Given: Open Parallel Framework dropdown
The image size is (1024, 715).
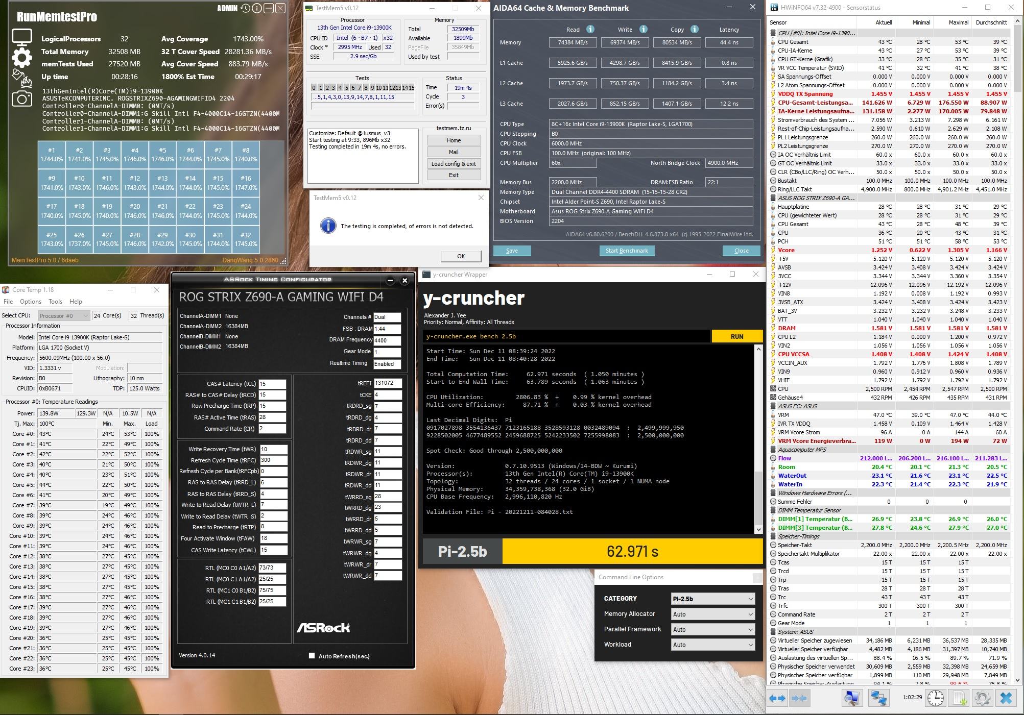Looking at the screenshot, I should tap(712, 629).
